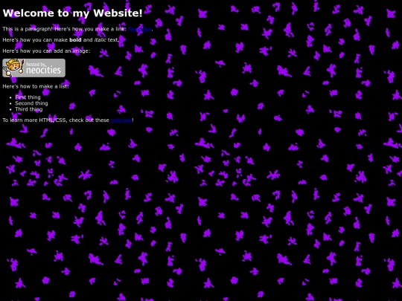The height and width of the screenshot is (301, 402).
Task: Click the bold word in the paragraph
Action: coord(75,40)
